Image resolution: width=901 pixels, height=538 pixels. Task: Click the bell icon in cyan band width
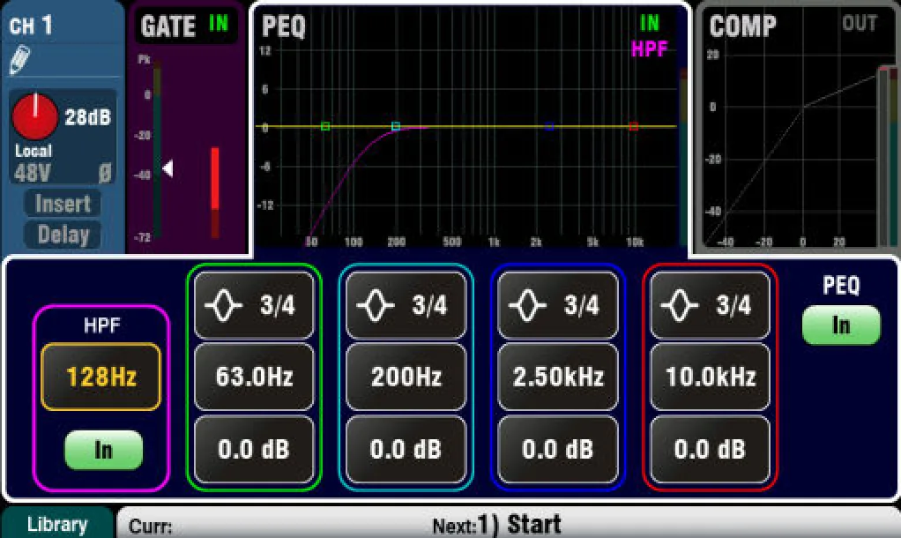click(x=376, y=304)
